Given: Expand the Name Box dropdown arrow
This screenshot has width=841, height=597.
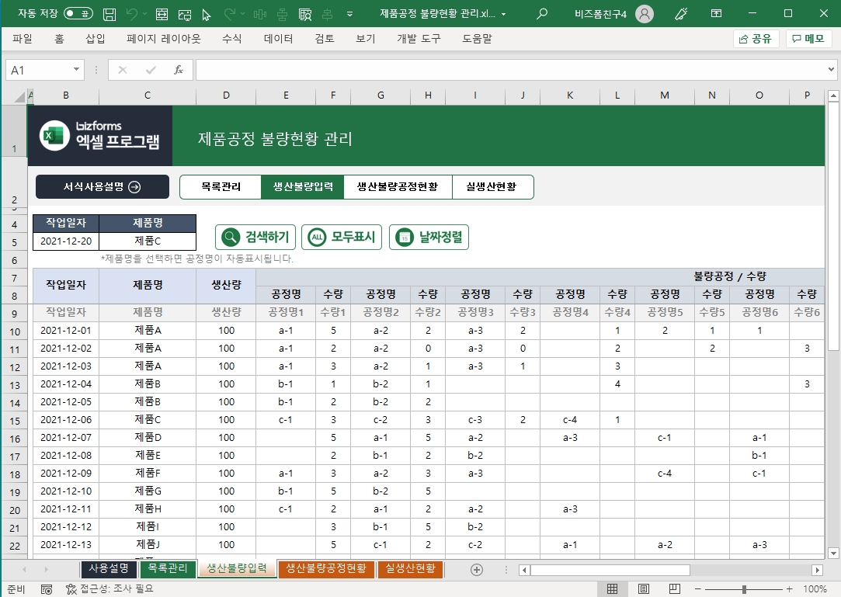Looking at the screenshot, I should [x=76, y=70].
